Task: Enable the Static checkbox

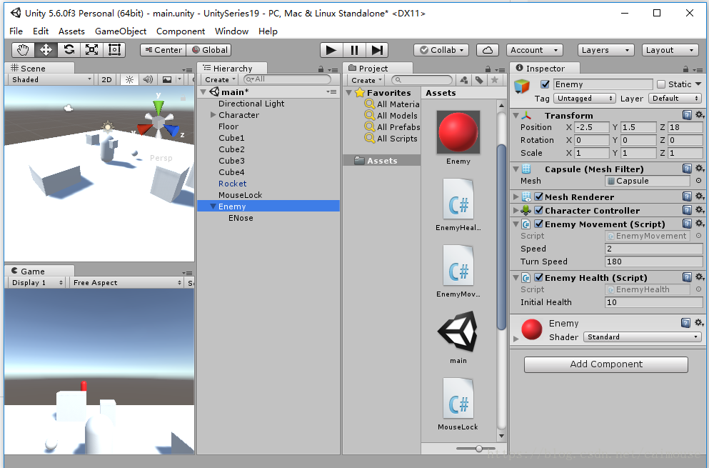Action: click(661, 84)
